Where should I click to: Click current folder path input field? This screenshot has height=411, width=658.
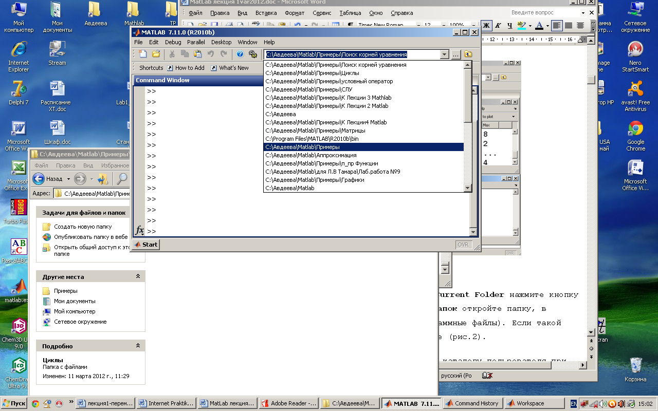tap(352, 54)
